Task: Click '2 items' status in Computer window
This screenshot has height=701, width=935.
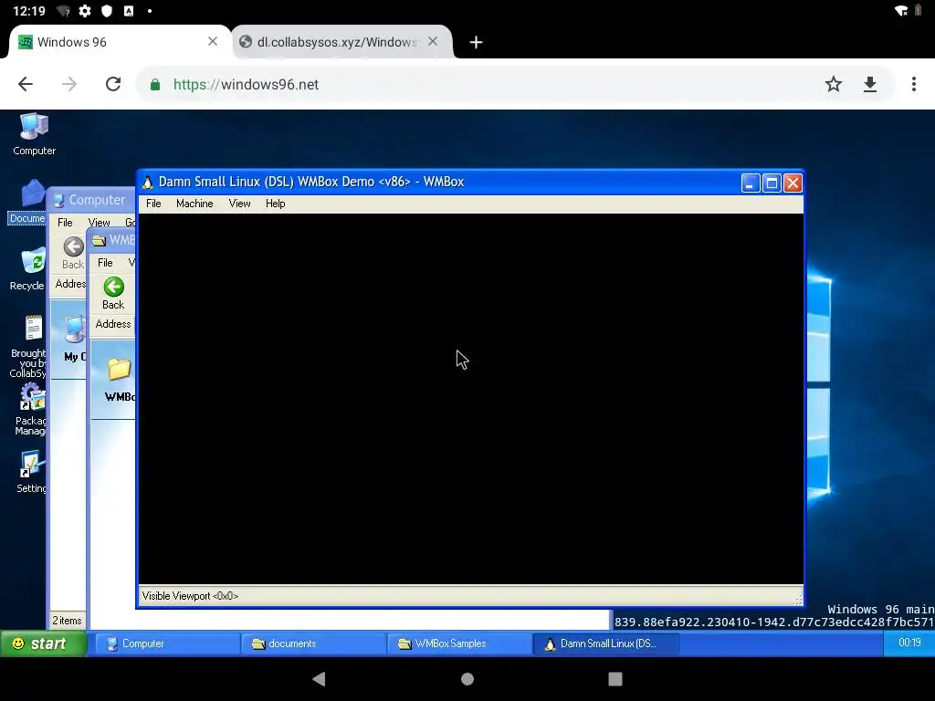Action: 67,621
